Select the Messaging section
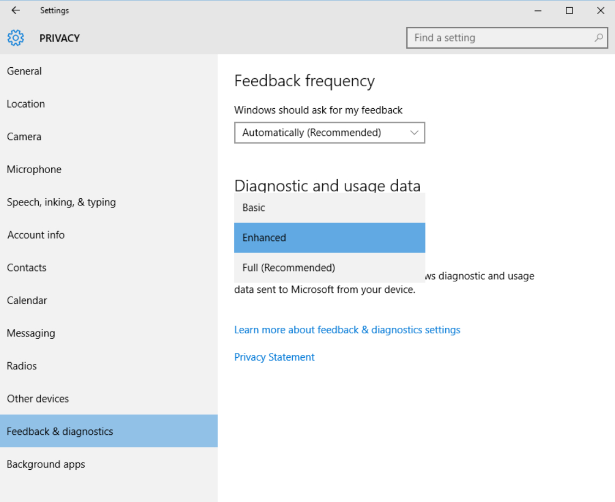 coord(109,333)
